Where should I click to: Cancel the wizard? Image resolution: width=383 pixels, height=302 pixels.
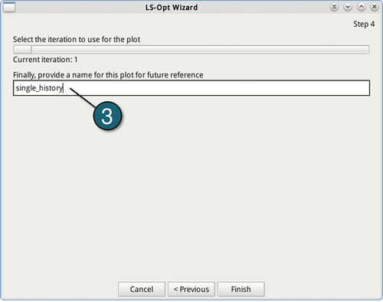[x=142, y=289]
